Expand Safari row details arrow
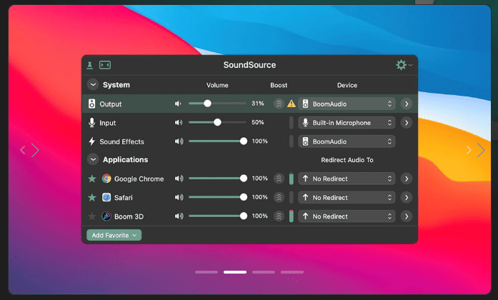This screenshot has height=300, width=498. [407, 197]
